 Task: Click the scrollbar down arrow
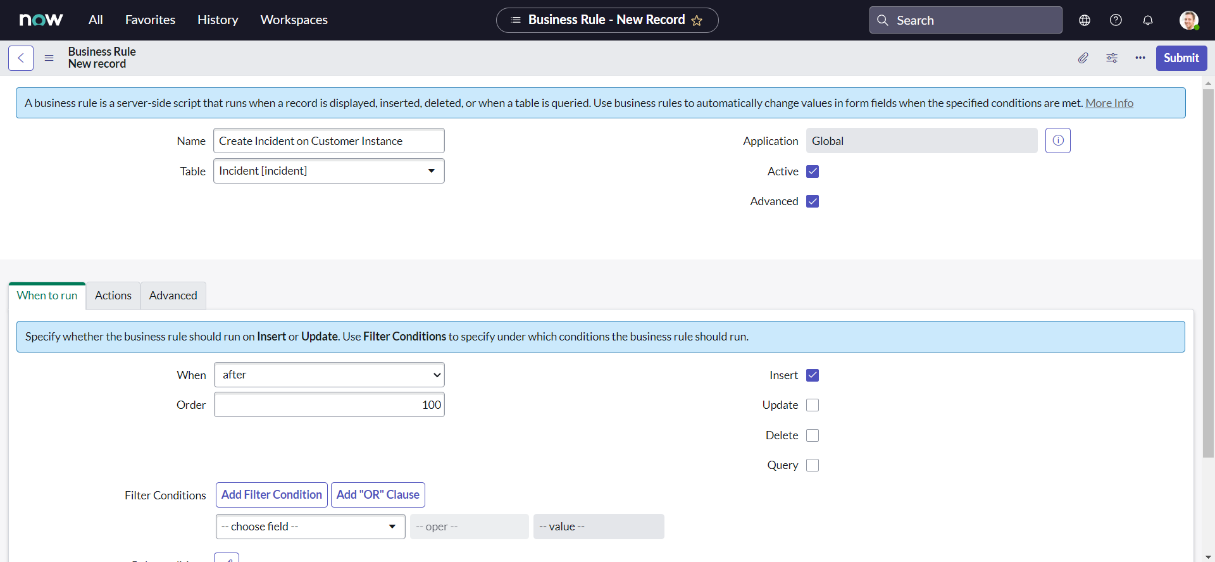click(x=1208, y=557)
